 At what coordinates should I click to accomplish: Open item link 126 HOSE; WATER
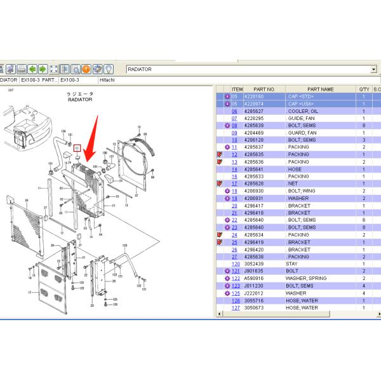point(236,300)
